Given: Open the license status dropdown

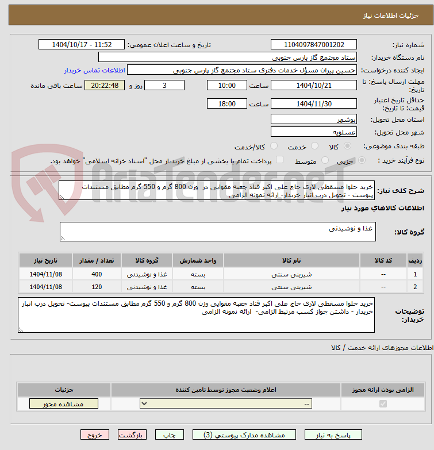Looking at the screenshot, I should pos(226,404).
